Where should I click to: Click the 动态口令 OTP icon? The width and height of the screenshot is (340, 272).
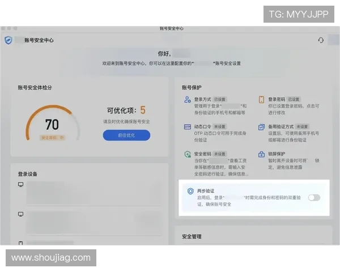click(188, 127)
